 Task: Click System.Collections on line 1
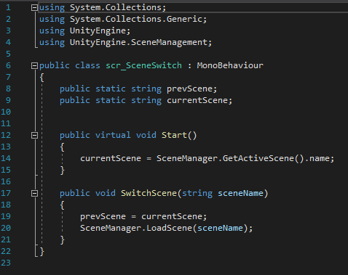[x=116, y=7]
